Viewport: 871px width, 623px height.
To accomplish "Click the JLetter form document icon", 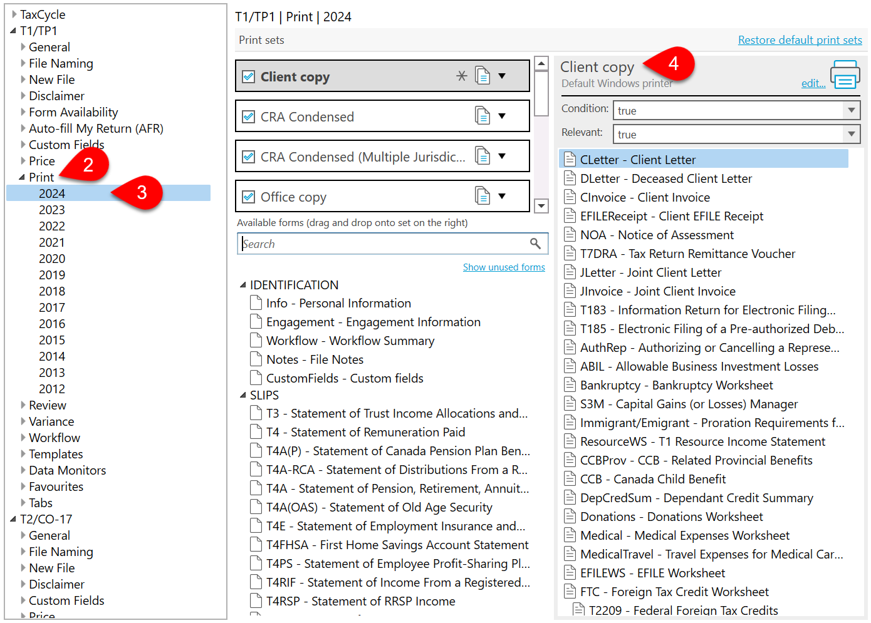I will [570, 272].
